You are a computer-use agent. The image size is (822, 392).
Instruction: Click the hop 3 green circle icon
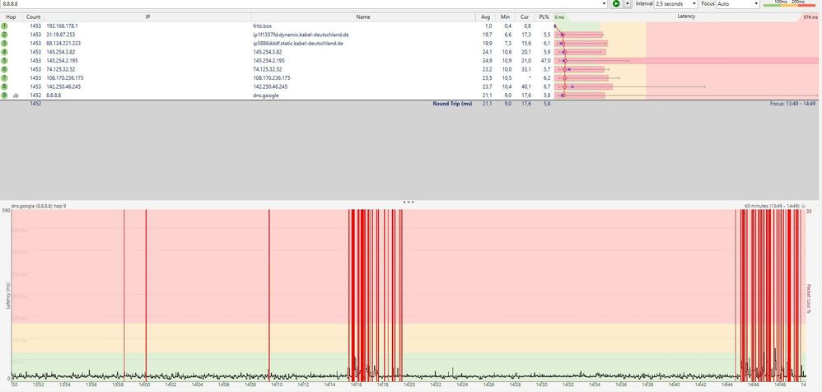tap(5, 43)
